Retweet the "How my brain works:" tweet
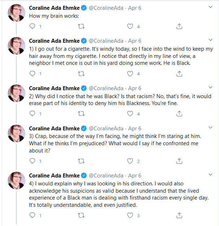 coord(81,26)
